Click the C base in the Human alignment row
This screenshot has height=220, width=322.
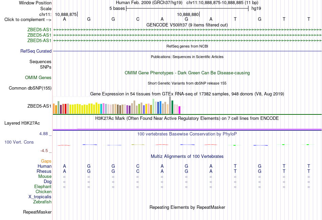click(x=138, y=166)
